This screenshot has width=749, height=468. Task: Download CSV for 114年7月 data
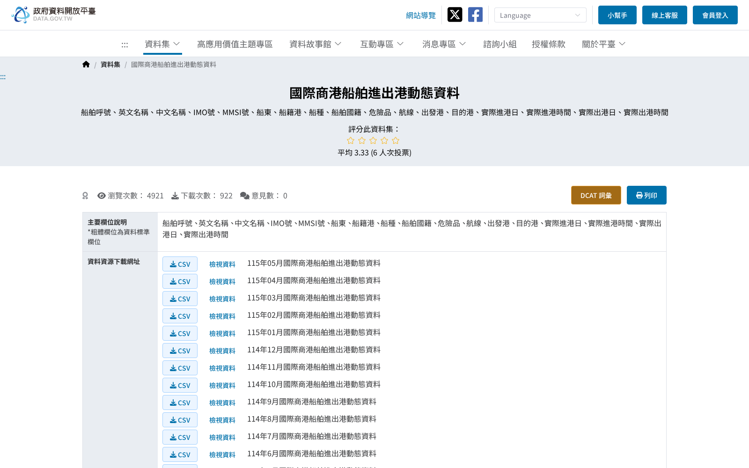180,437
